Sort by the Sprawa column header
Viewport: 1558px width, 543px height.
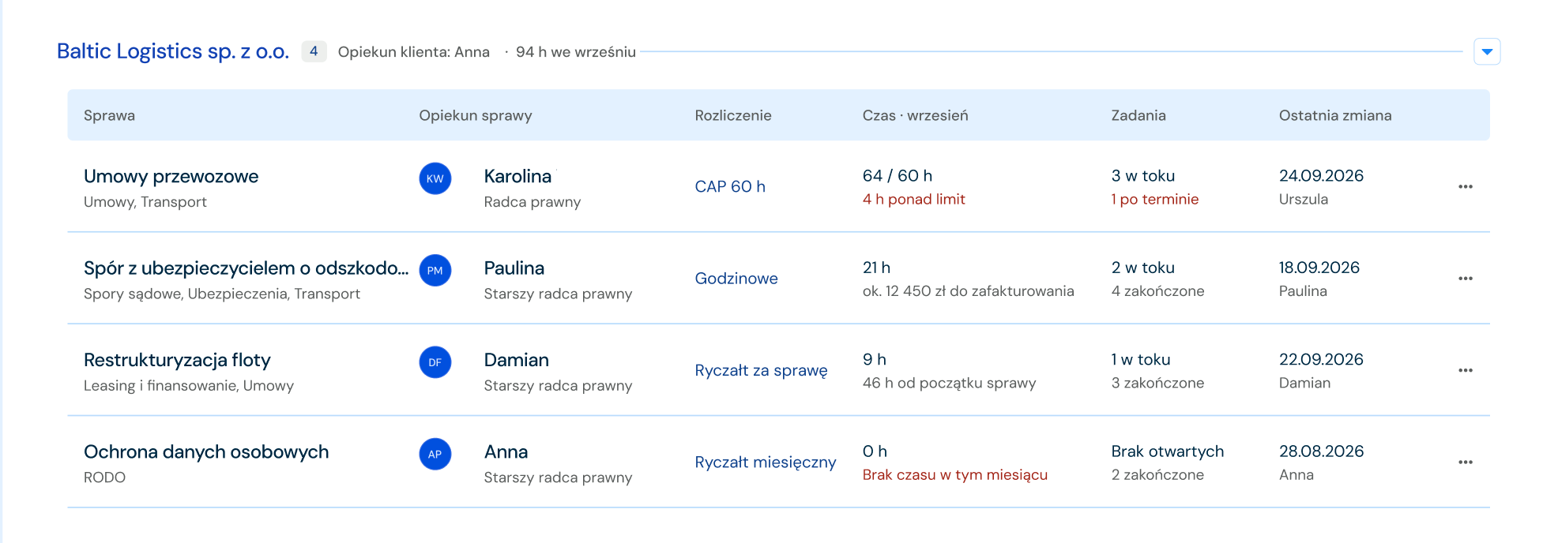click(x=109, y=115)
